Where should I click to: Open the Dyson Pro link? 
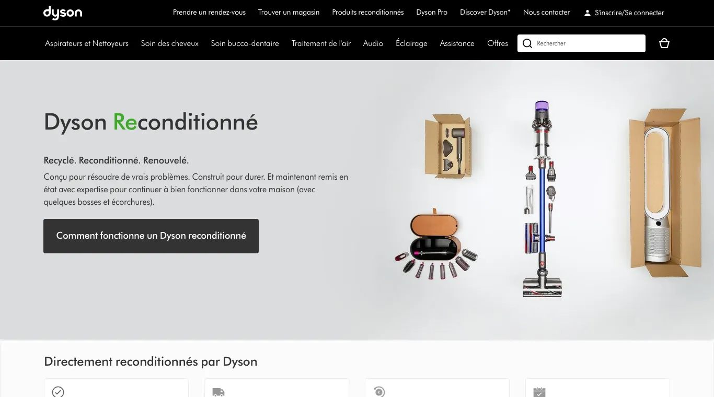tap(432, 13)
